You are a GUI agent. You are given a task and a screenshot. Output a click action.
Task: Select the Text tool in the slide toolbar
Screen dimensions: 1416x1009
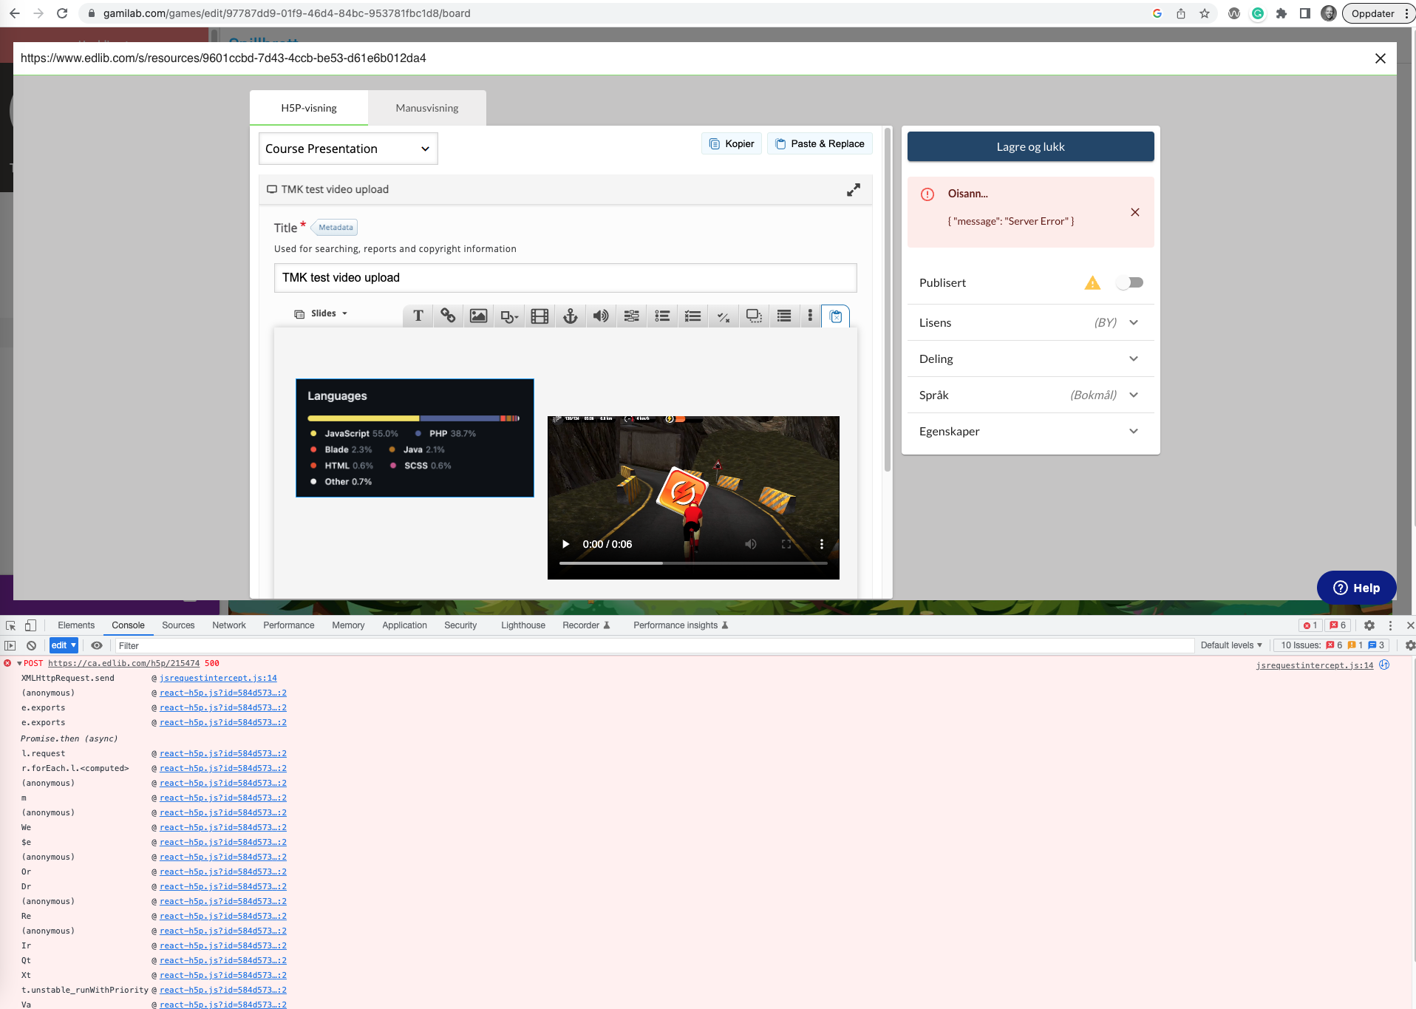pyautogui.click(x=418, y=316)
